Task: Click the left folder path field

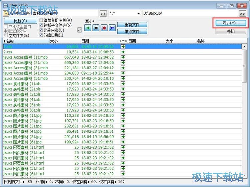Action: pos(54,14)
